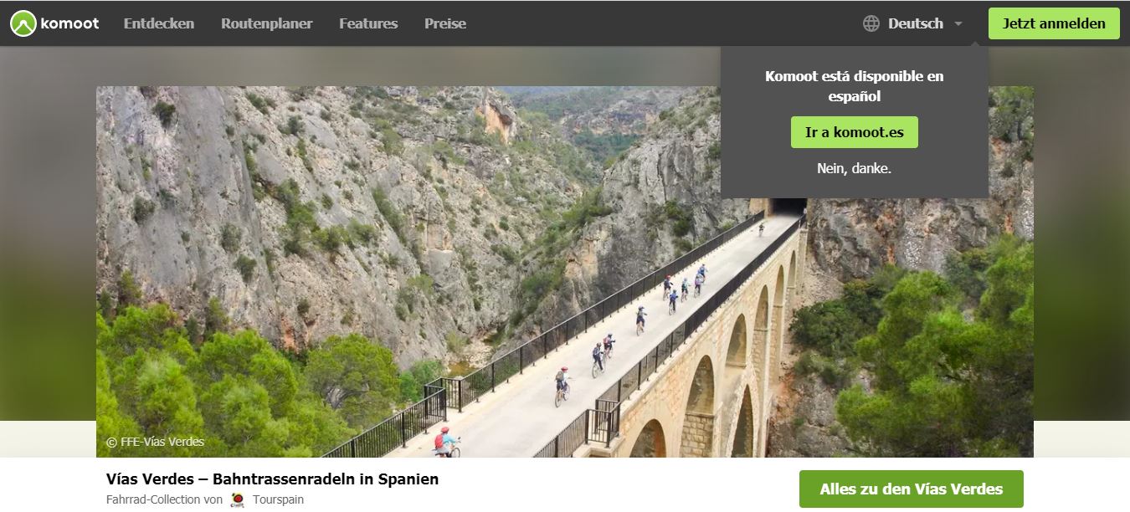Open the Tourspain profile link
1130x512 pixels.
[278, 499]
